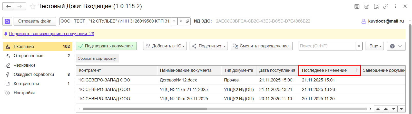
Task: Jump to the last row of the table
Action: coord(401,109)
